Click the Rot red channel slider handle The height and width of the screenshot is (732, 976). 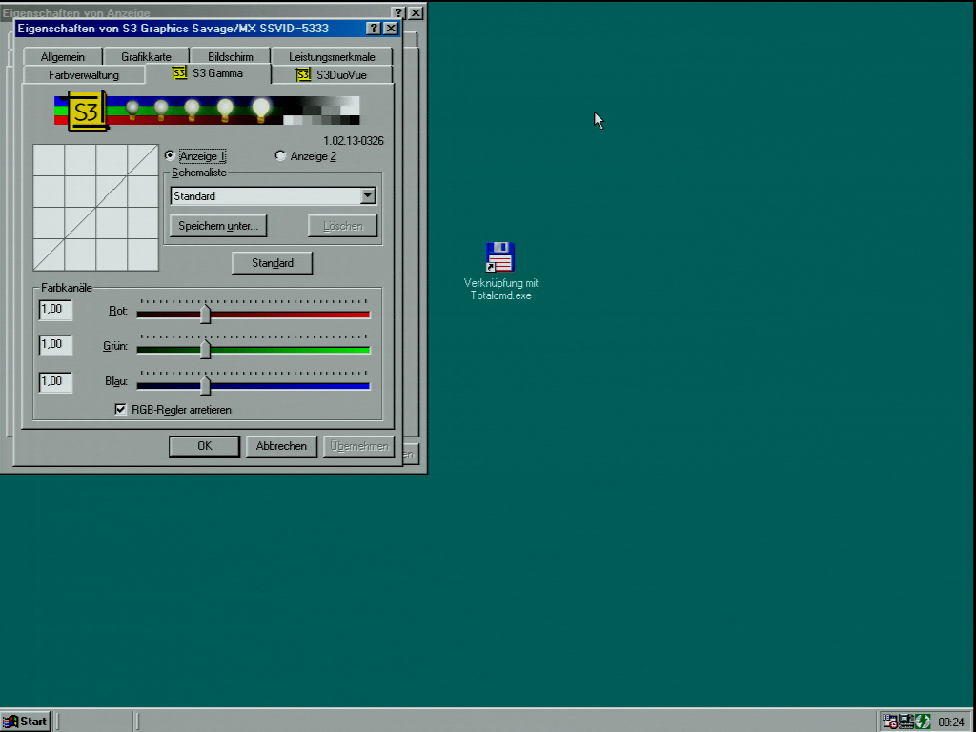(205, 314)
